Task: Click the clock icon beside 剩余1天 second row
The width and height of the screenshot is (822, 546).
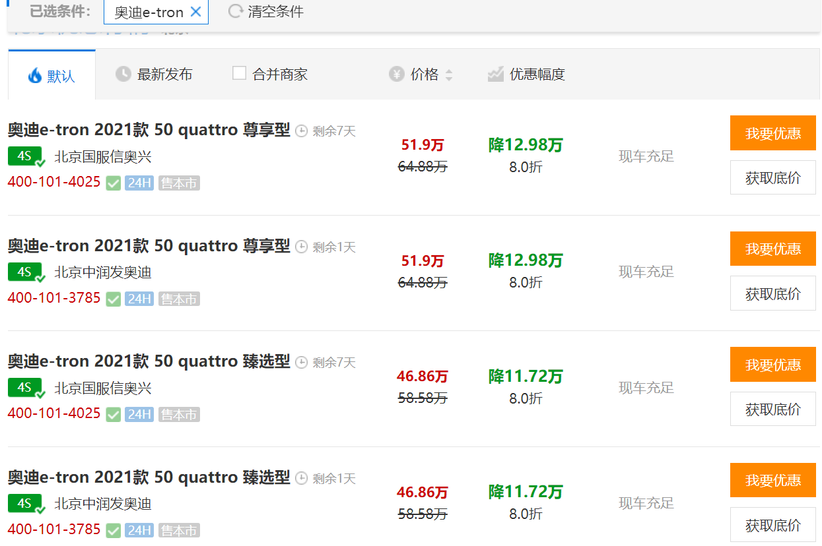Action: (302, 247)
